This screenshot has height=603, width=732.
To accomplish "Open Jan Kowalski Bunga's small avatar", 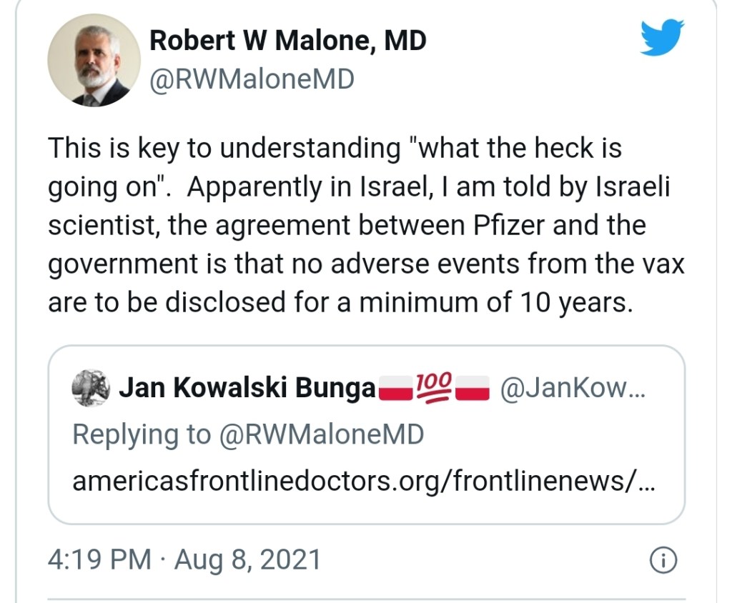I will click(x=91, y=388).
